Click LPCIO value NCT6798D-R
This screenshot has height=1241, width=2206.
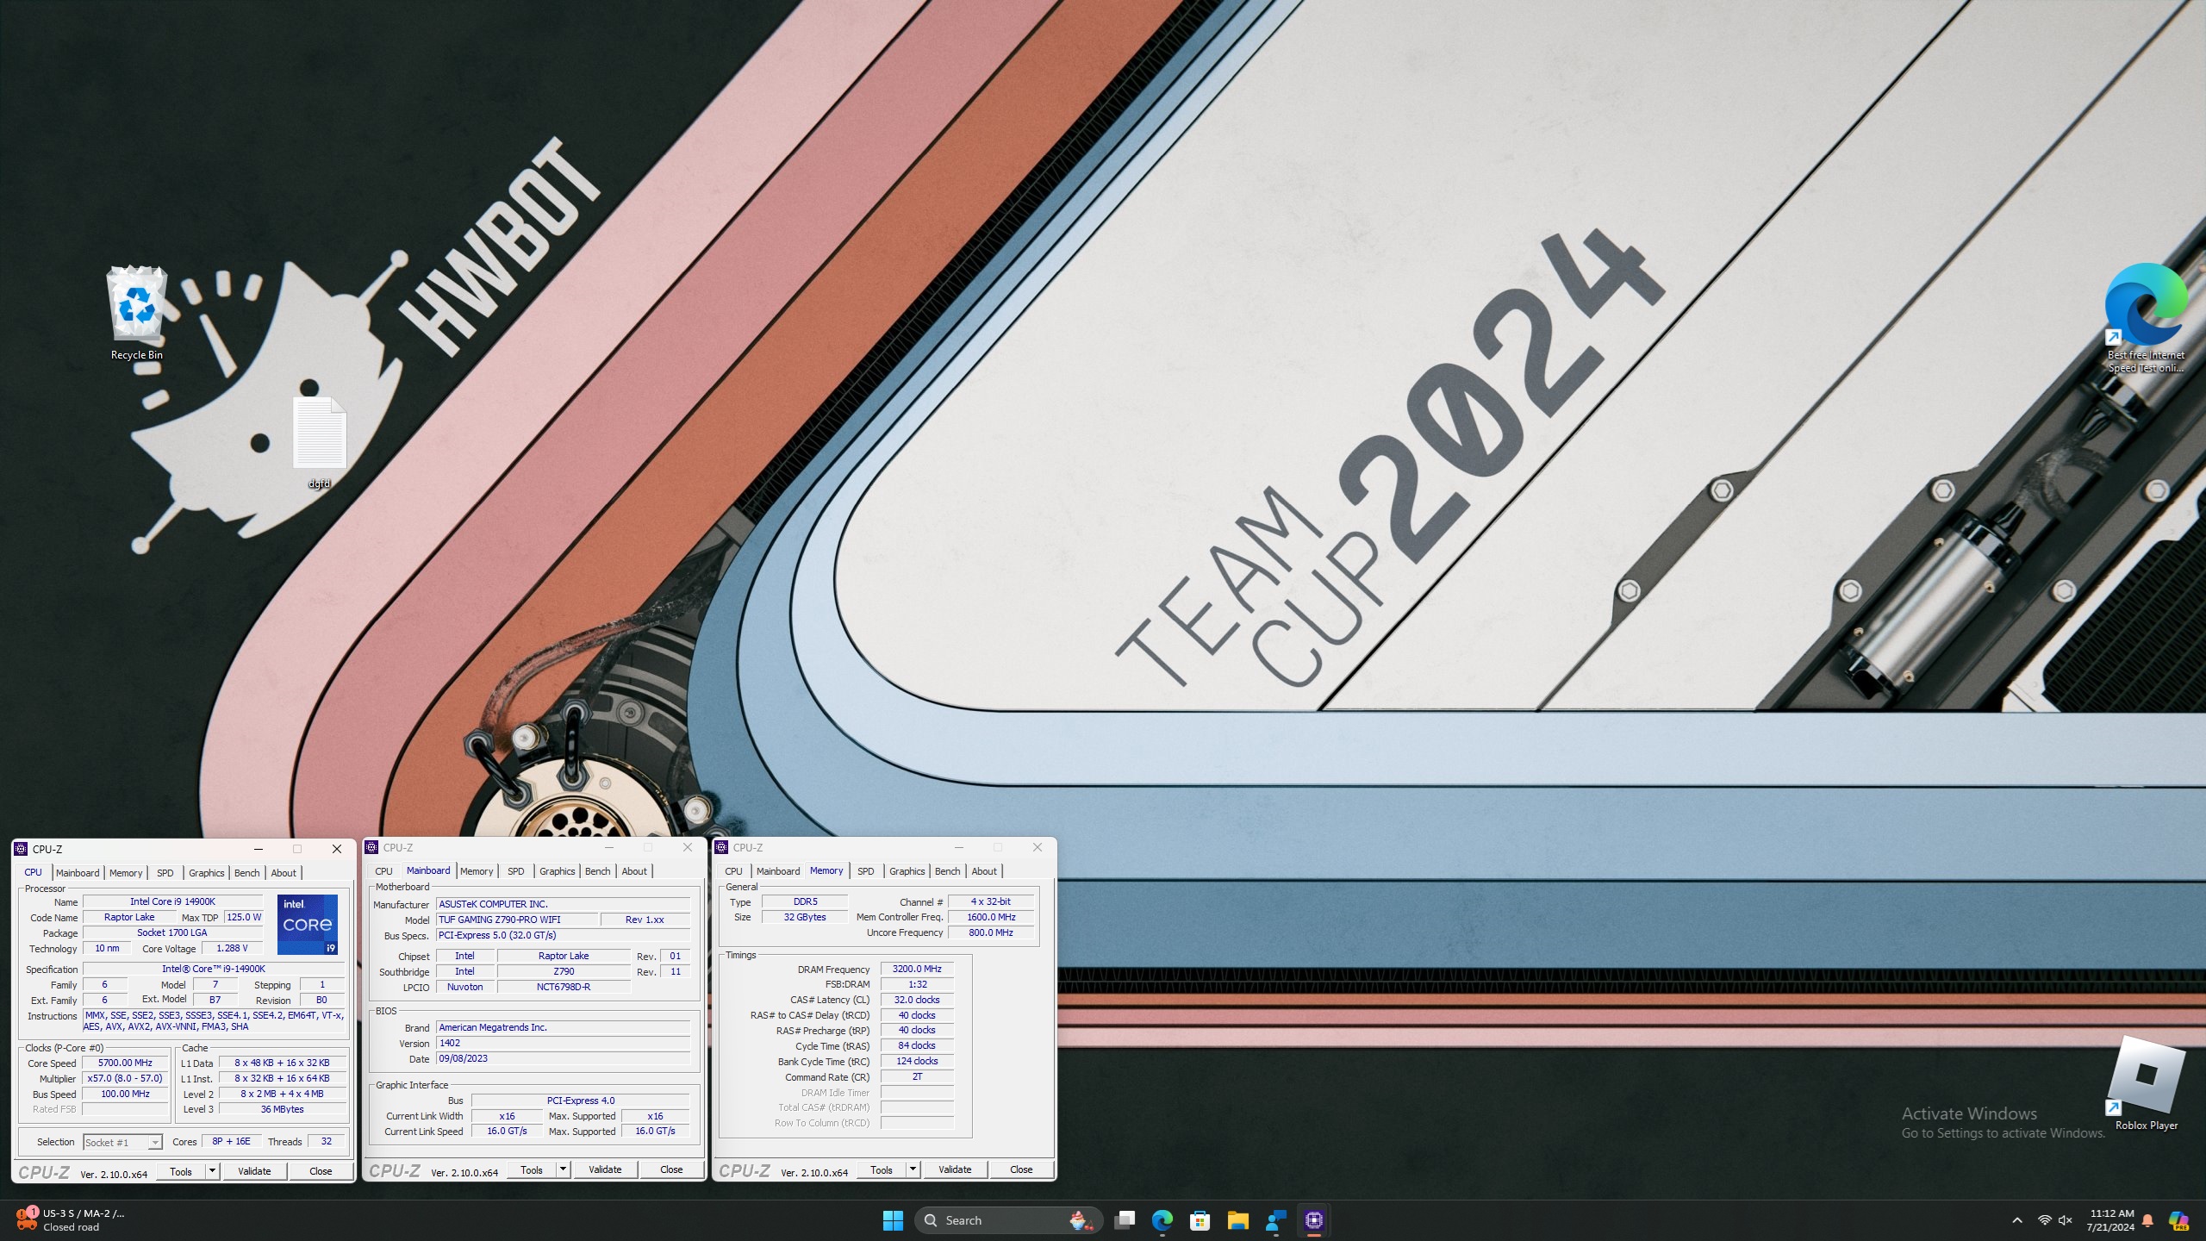(564, 987)
